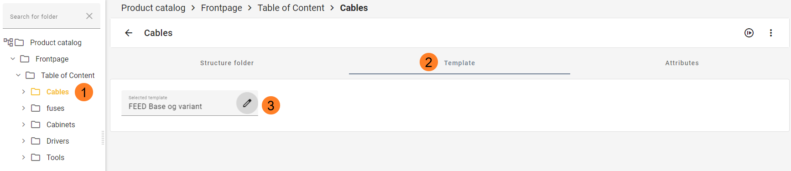Go to Product catalog in breadcrumb

click(153, 8)
